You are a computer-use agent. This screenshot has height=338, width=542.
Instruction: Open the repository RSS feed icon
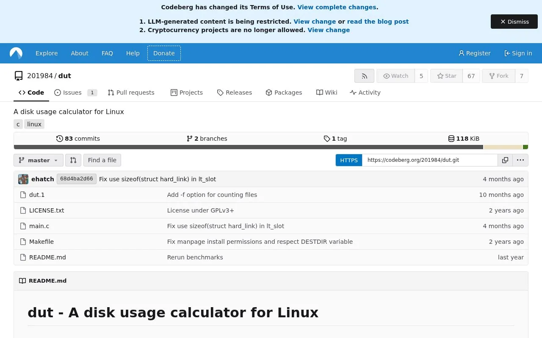(x=364, y=76)
